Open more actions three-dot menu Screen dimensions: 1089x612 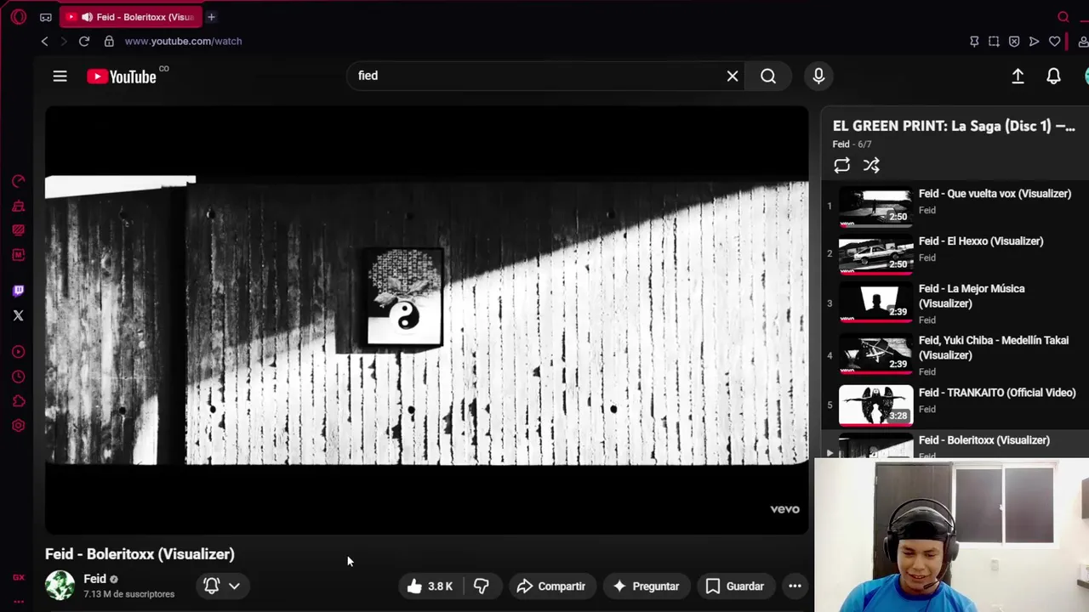point(795,586)
